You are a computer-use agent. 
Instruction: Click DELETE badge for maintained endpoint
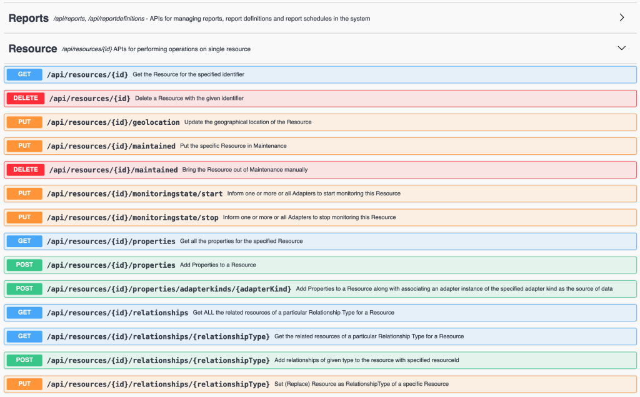[x=26, y=170]
